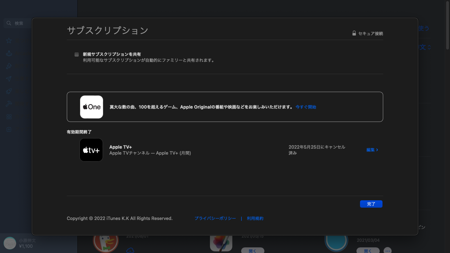Screen dimensions: 450x253
Task: Select the Create paintbrush sidebar icon
Action: coord(9,66)
